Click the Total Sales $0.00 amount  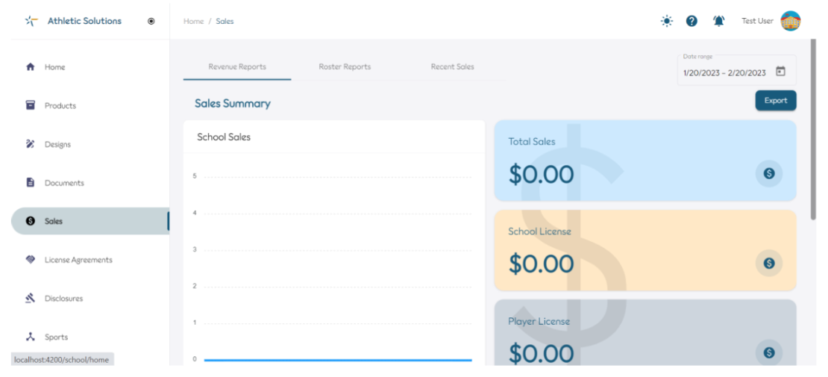click(541, 174)
